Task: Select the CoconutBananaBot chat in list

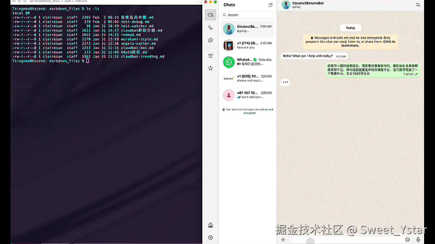Action: (248, 29)
